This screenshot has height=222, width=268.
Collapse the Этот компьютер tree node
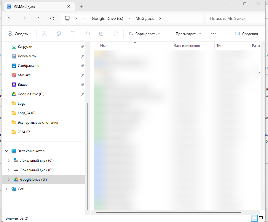click(x=6, y=151)
